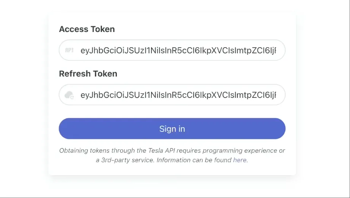350x198 pixels.
Task: Click the token text inside Access Token box
Action: [x=178, y=50]
